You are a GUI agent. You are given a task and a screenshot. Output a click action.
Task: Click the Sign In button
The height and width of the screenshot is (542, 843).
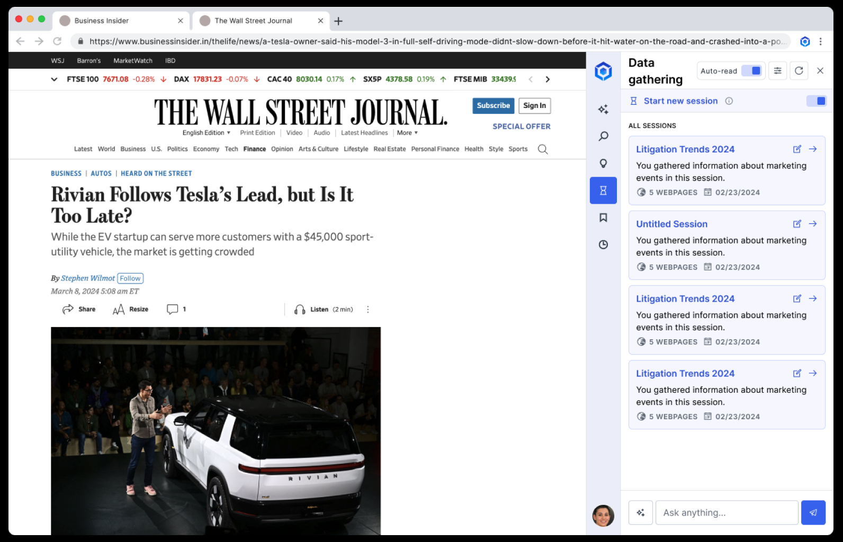pyautogui.click(x=535, y=106)
